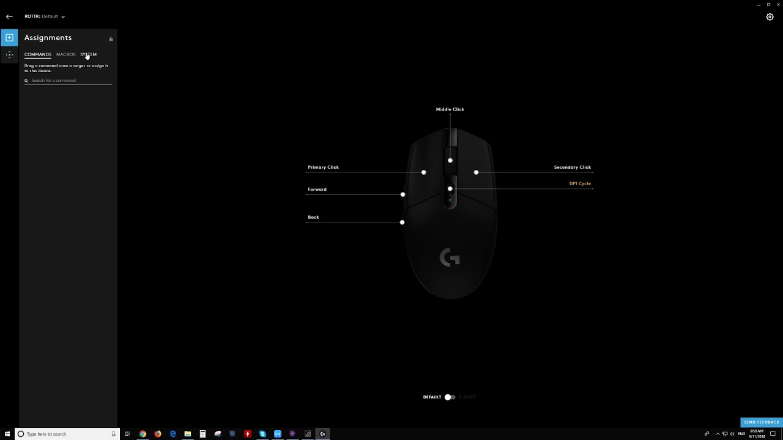The width and height of the screenshot is (783, 440).
Task: Launch Firefox from taskbar
Action: 158,434
